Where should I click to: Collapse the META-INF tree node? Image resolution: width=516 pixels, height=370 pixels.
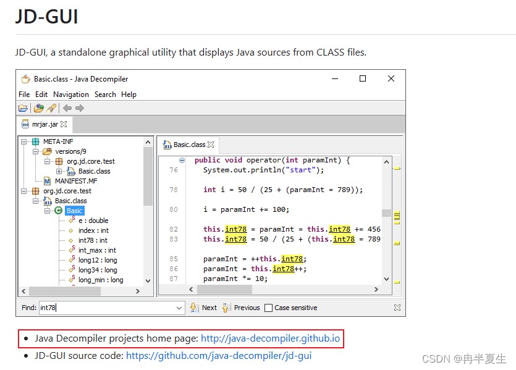pos(23,141)
